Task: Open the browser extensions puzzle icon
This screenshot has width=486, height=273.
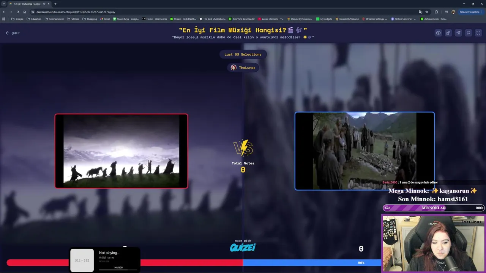Action: [x=436, y=12]
